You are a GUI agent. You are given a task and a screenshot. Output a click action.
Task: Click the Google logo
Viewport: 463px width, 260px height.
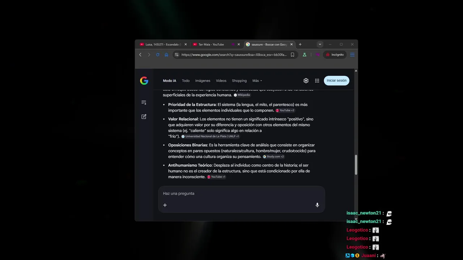click(144, 81)
